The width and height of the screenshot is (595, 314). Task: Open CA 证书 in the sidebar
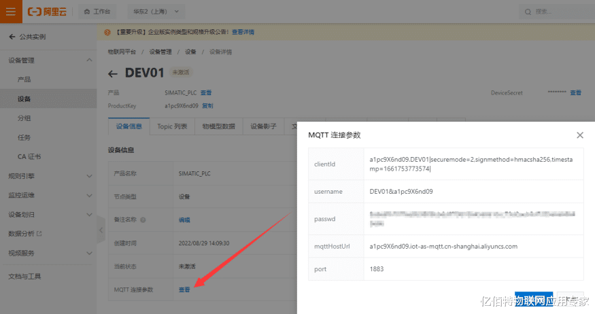coord(29,156)
